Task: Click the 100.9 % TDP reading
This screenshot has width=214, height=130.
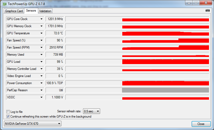Action: [x=55, y=83]
